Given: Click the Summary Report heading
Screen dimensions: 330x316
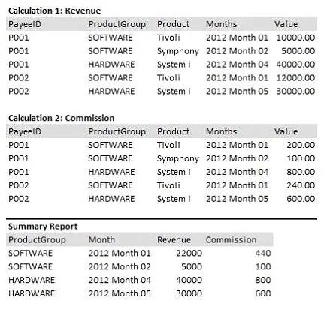Looking at the screenshot, I should (43, 227).
